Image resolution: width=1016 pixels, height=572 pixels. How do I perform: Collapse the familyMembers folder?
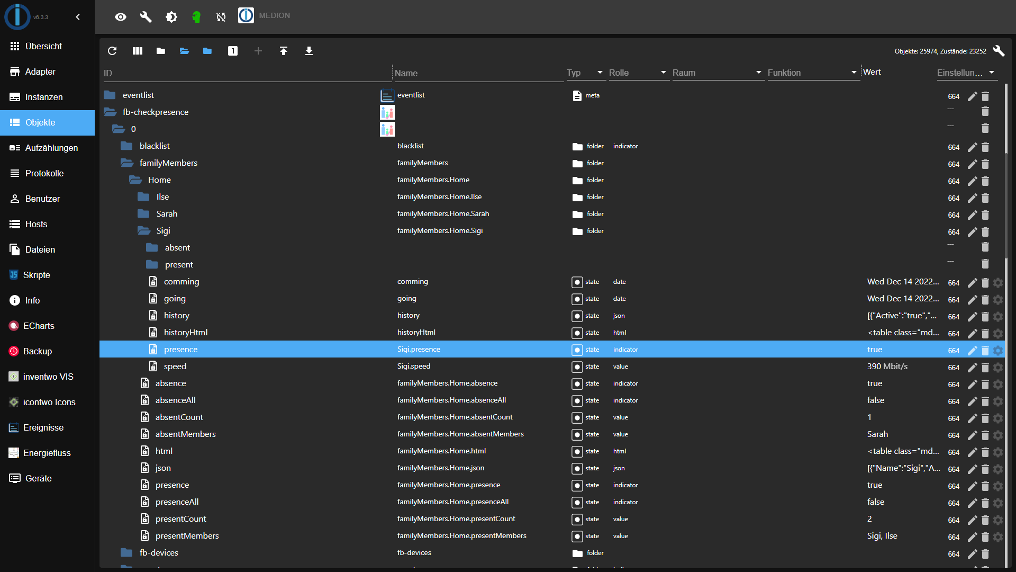pos(127,163)
